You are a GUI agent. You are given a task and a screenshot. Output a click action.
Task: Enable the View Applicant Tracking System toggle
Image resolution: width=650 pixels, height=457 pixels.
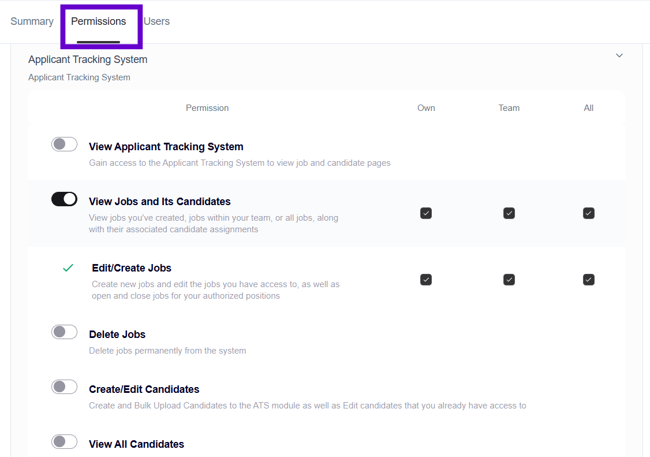point(64,144)
